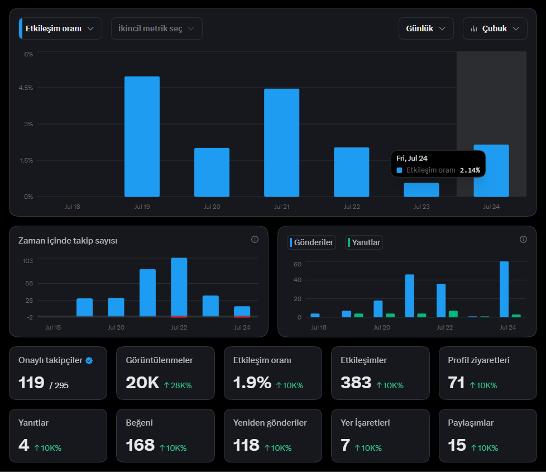Click blue legend square in Jul 24 tooltip
The image size is (546, 472).
click(x=399, y=170)
